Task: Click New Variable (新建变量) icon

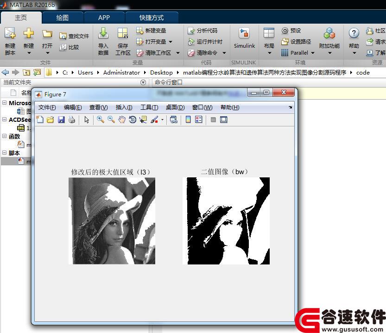Action: 139,31
